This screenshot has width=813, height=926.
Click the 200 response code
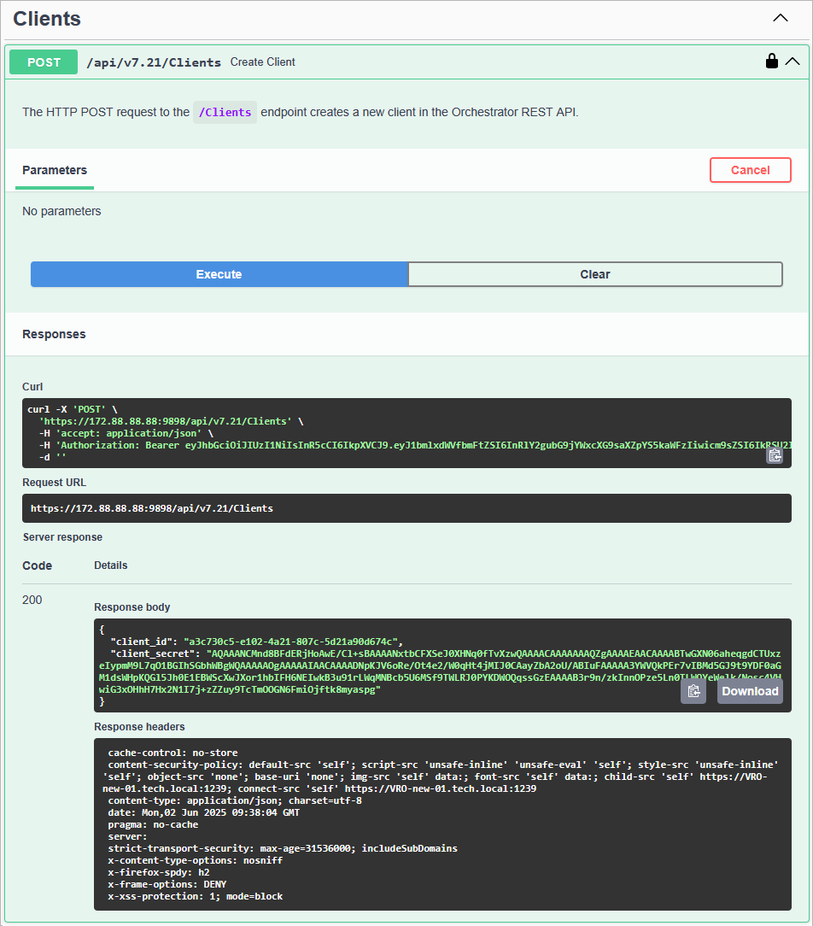point(32,600)
